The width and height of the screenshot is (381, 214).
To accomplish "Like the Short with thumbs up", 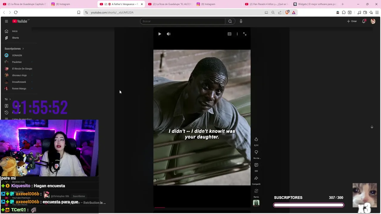I will click(x=256, y=139).
